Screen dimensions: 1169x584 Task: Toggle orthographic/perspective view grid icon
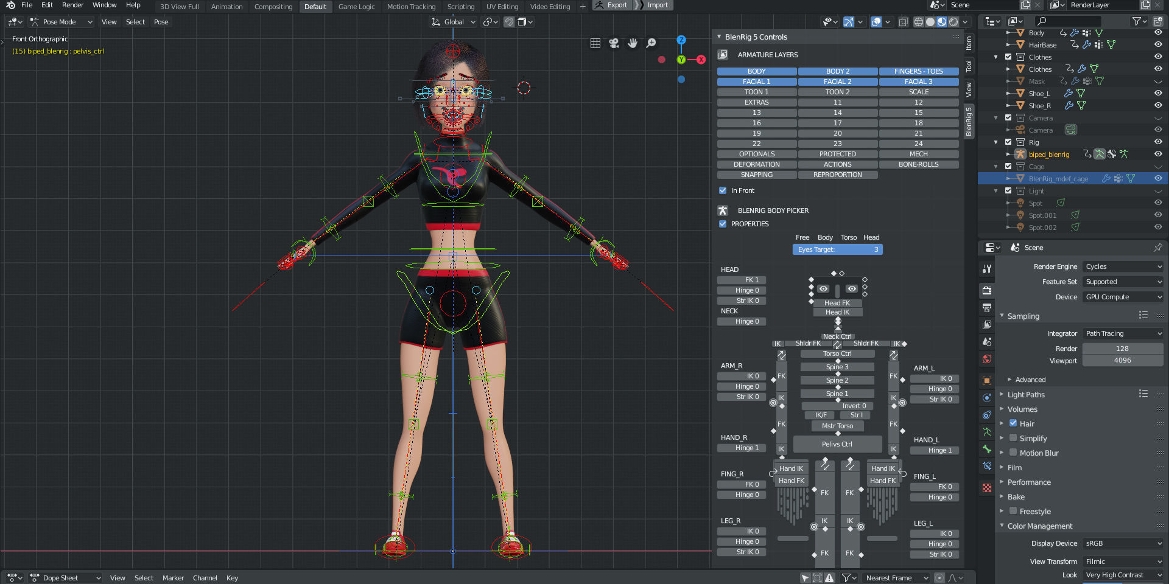[x=595, y=43]
